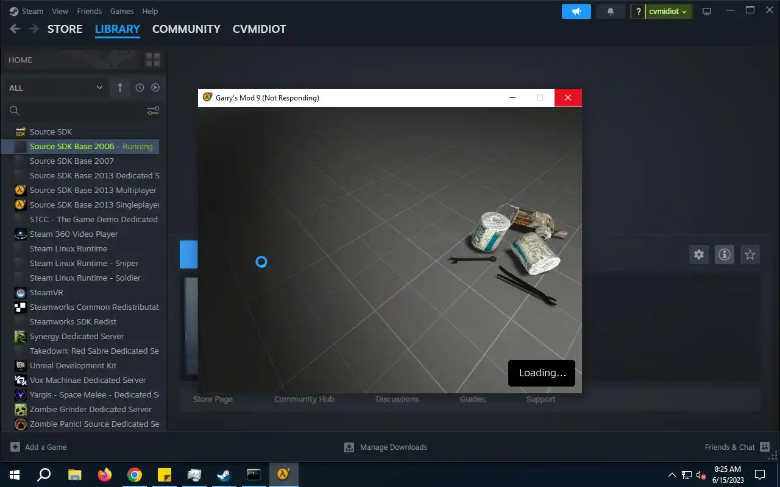Viewport: 780px width, 487px height.
Task: Select Steam Linux Runtime - Soldier
Action: click(x=80, y=278)
